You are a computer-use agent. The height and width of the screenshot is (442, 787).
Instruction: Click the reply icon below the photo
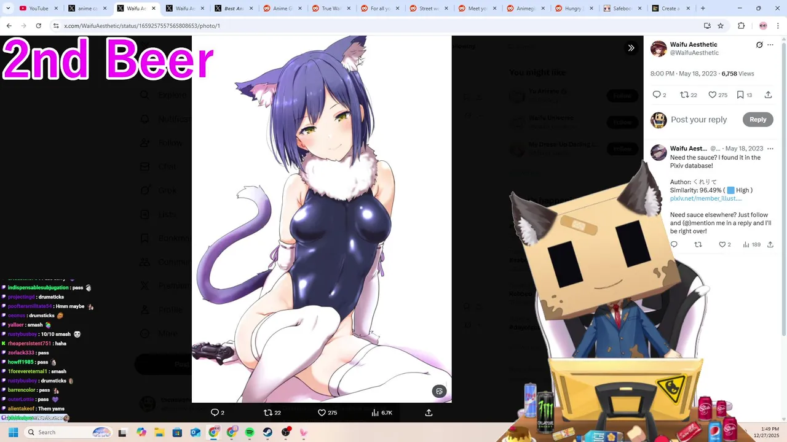pyautogui.click(x=215, y=413)
